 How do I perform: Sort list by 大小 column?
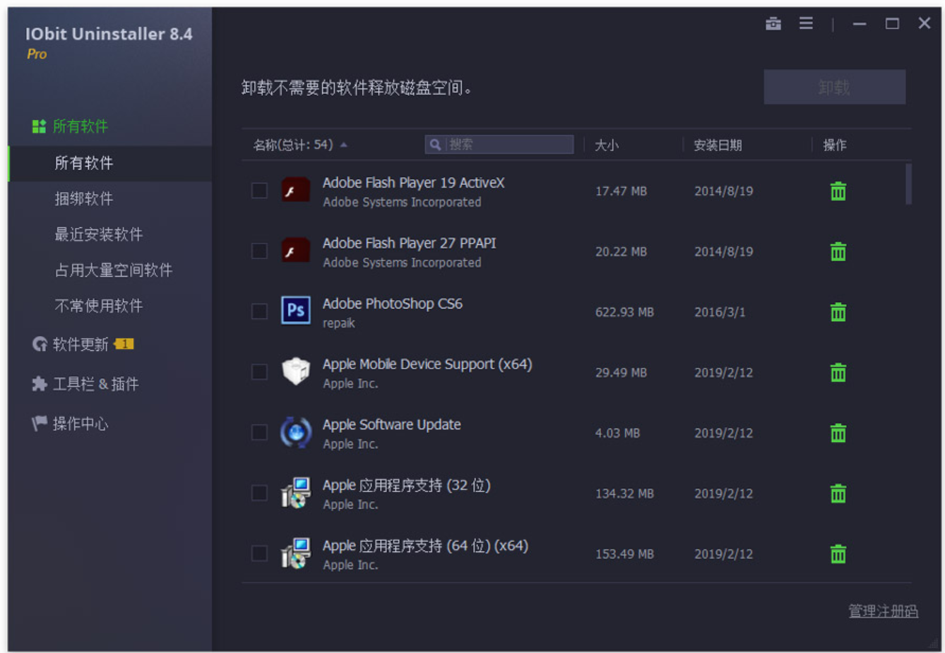pyautogui.click(x=606, y=145)
